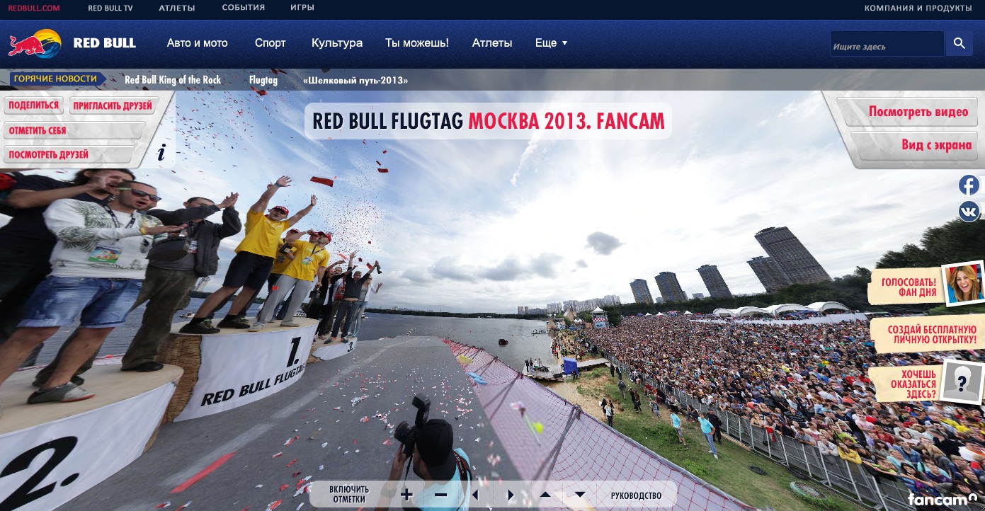Image resolution: width=985 pixels, height=511 pixels.
Task: Open the 'Руководство' guide button
Action: tap(636, 495)
